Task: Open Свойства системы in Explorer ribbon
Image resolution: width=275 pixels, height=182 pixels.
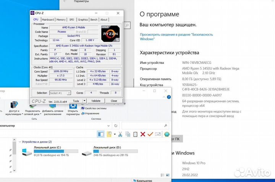Action: point(94,109)
